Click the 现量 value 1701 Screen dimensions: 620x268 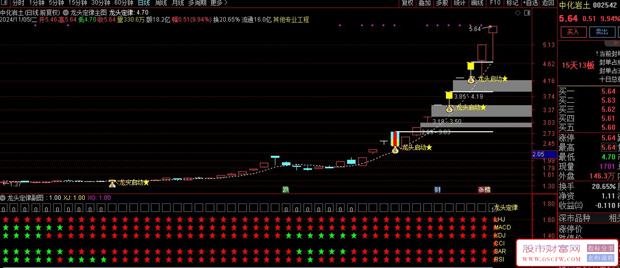(x=607, y=166)
